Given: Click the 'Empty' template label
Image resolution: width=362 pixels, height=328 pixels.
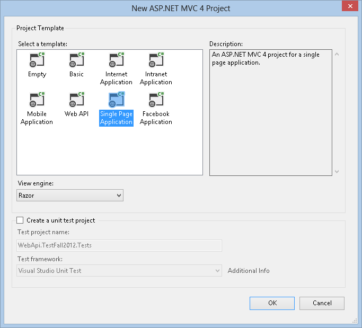Looking at the screenshot, I should coord(37,74).
